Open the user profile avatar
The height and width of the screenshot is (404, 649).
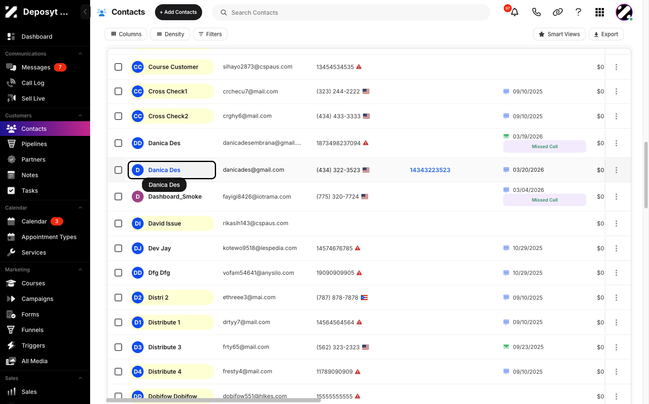(x=624, y=12)
